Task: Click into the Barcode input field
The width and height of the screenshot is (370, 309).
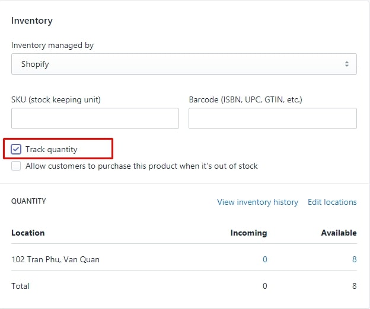Action: (272, 118)
